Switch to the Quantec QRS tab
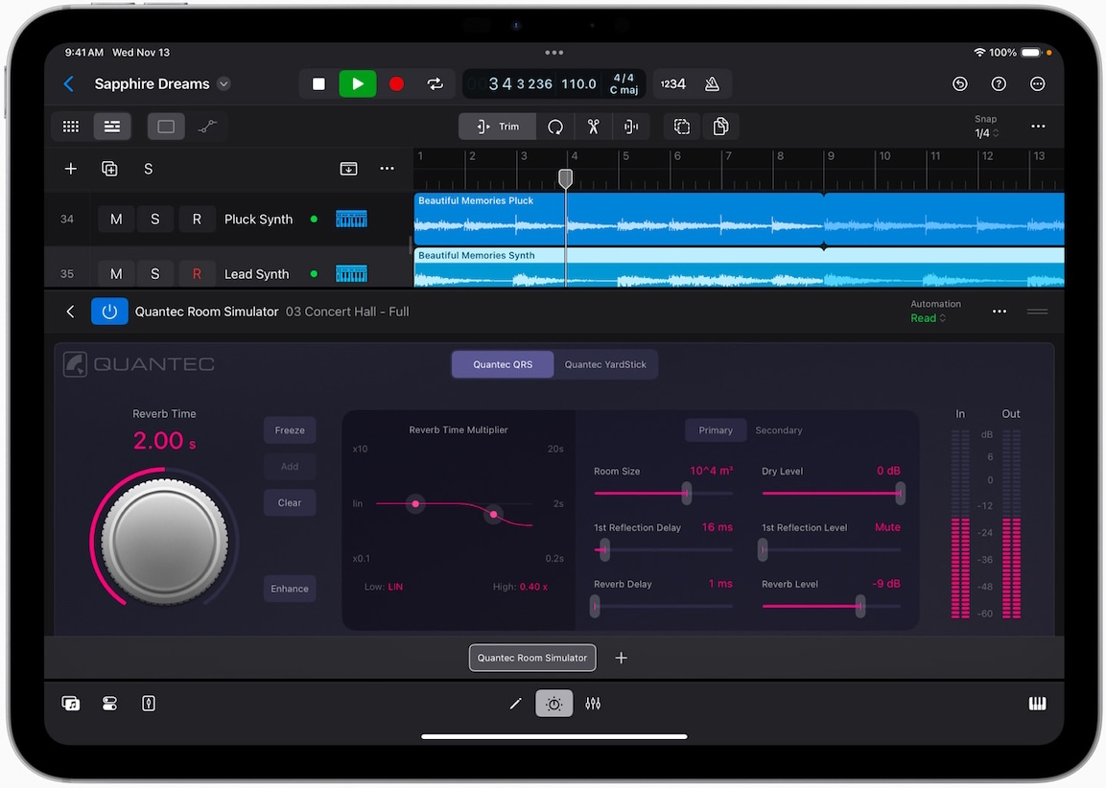Image resolution: width=1106 pixels, height=788 pixels. click(503, 364)
